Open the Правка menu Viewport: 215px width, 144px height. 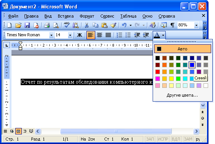pos(31,16)
